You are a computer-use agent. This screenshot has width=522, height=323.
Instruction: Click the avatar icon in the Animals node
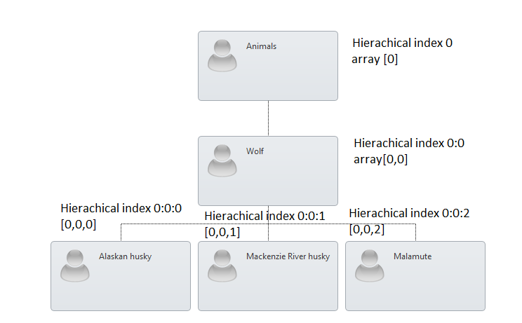click(x=222, y=55)
